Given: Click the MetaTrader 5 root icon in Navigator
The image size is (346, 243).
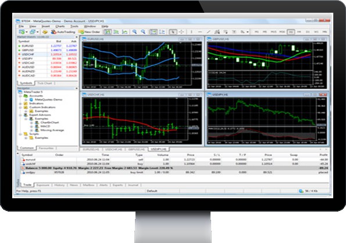Looking at the screenshot, I should (x=20, y=92).
